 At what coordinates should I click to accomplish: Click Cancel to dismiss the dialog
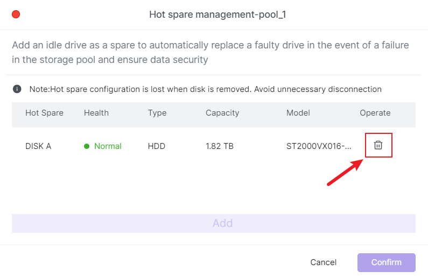(x=323, y=262)
